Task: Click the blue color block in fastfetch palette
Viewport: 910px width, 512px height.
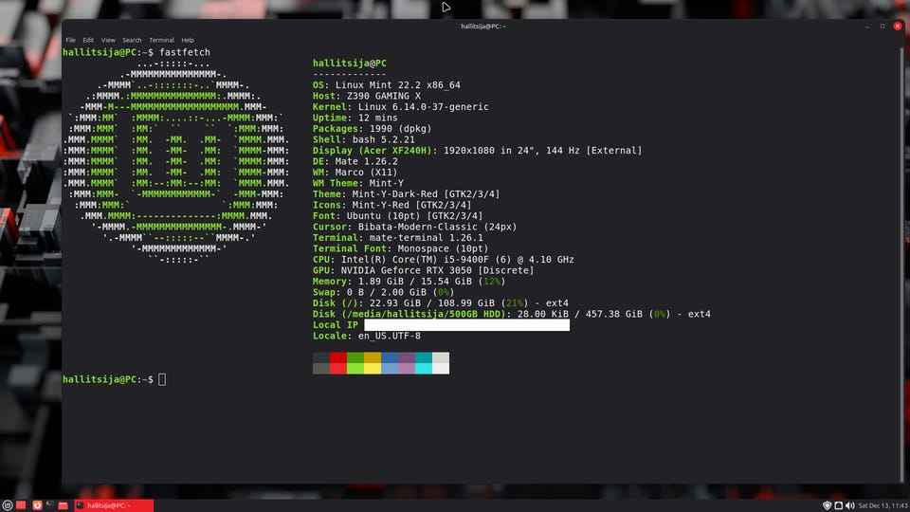Action: (390, 363)
